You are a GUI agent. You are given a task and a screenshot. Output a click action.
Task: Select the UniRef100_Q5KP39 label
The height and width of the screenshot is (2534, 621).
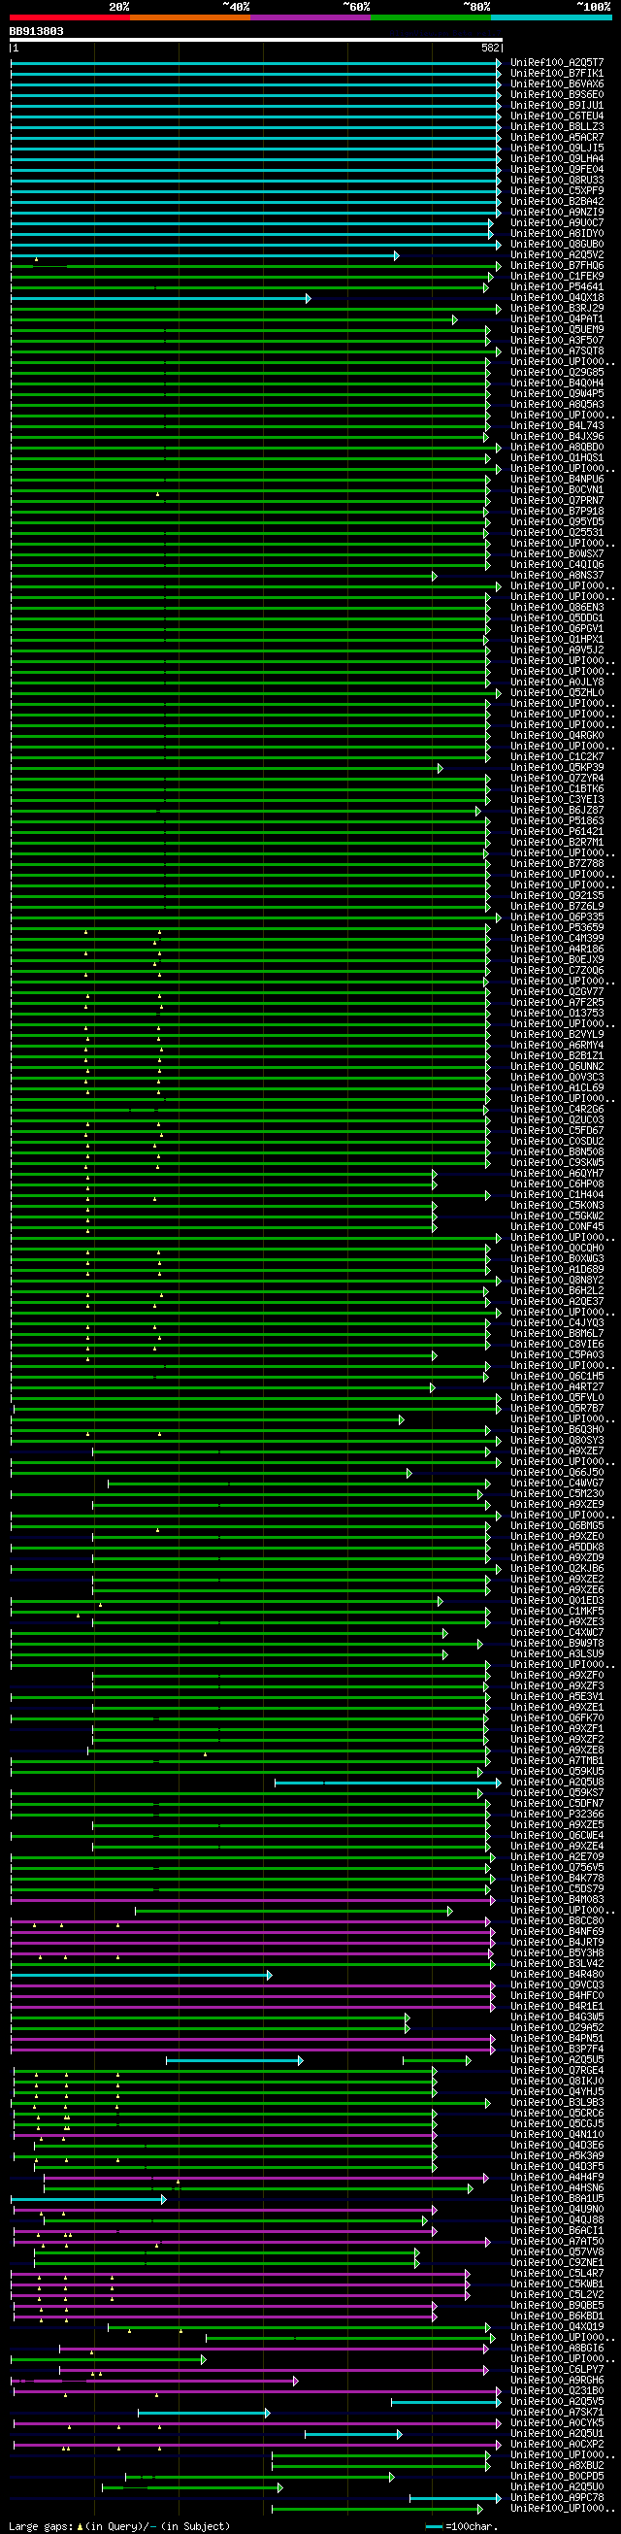[557, 768]
